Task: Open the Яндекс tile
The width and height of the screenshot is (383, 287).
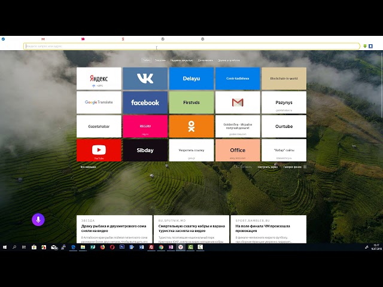Action: 99,78
